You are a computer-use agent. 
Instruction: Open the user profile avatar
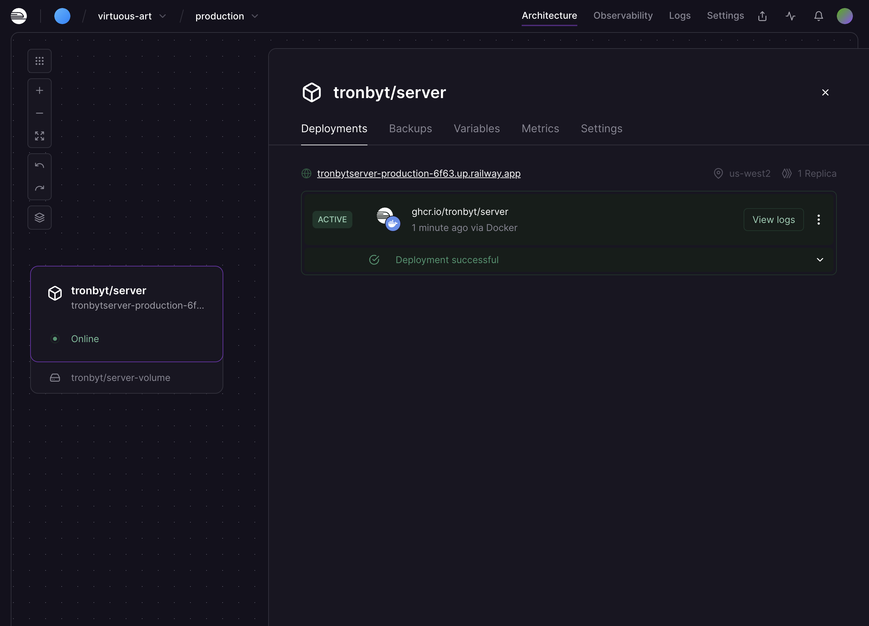pyautogui.click(x=845, y=16)
